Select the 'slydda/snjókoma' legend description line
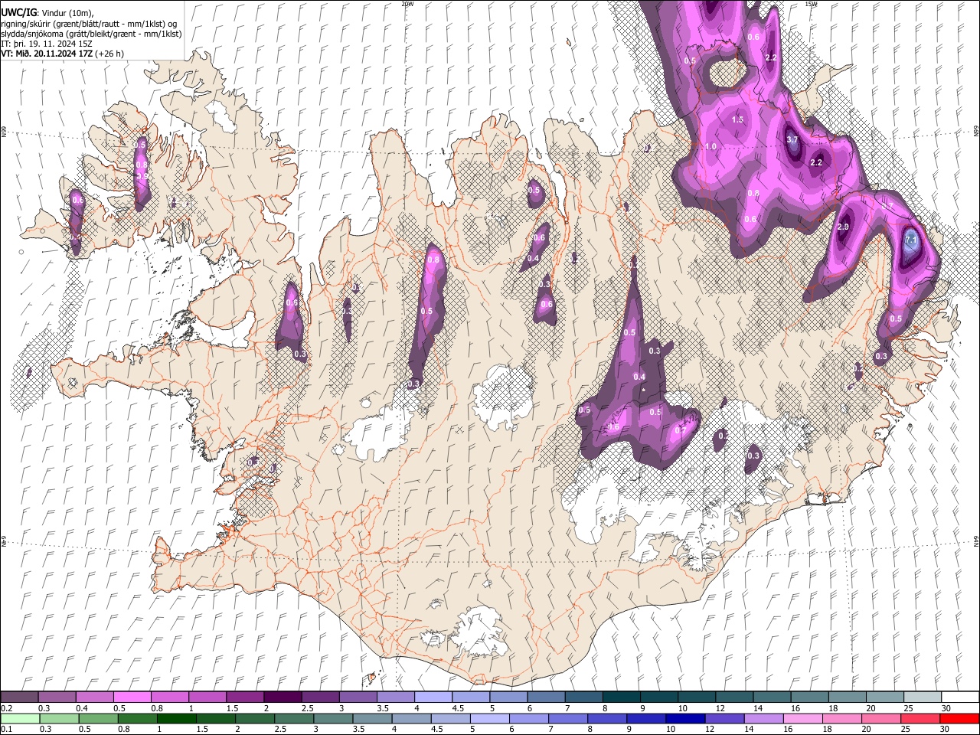Viewport: 980px width, 735px height. [91, 34]
